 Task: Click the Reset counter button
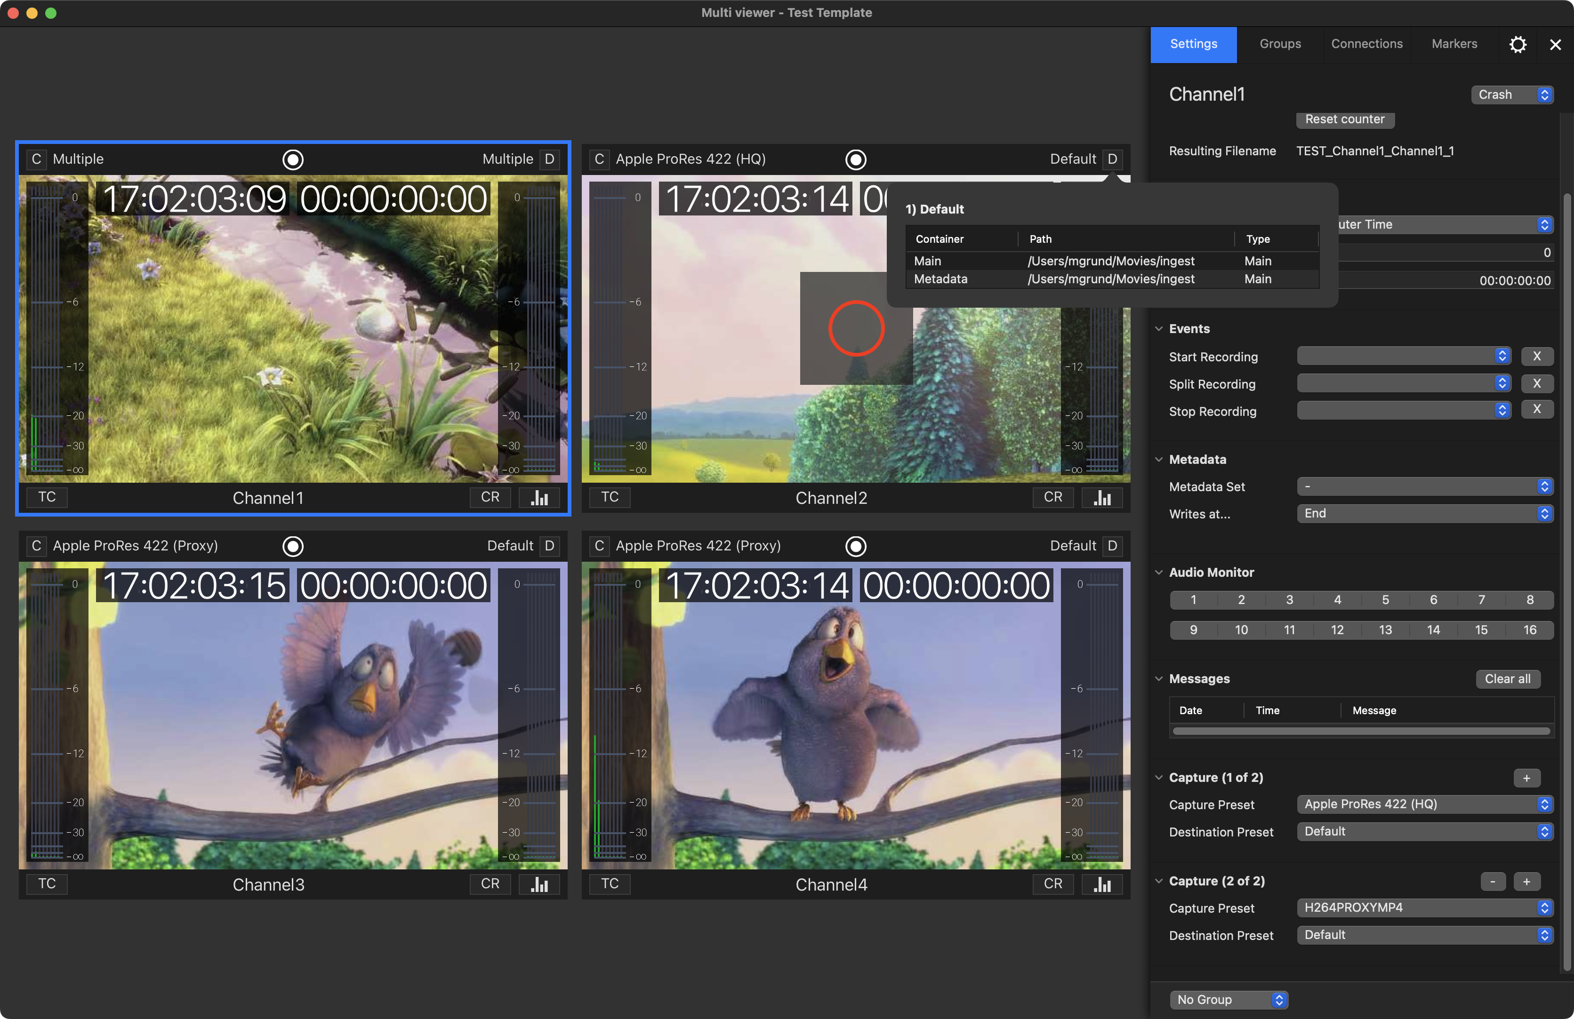click(1345, 119)
